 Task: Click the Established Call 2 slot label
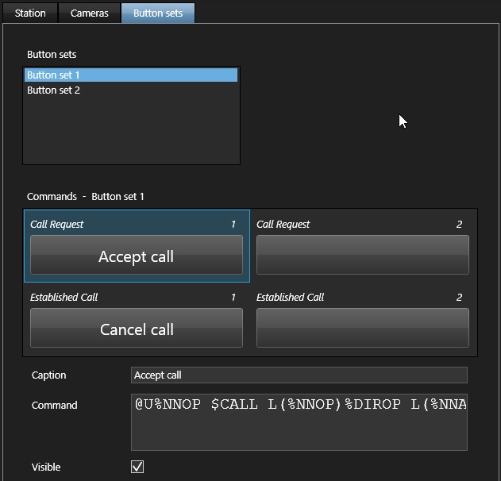click(291, 298)
